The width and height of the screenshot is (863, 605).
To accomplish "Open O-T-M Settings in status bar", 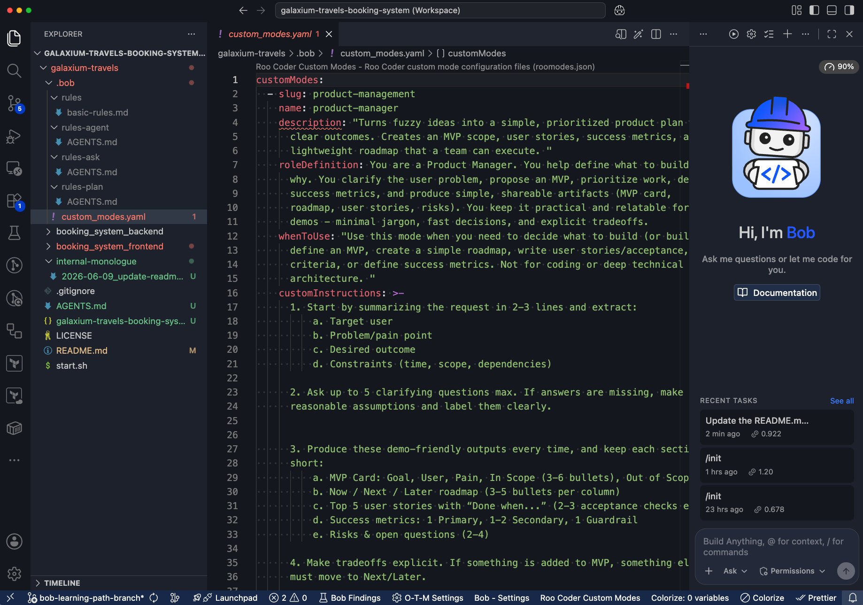I will tap(428, 598).
